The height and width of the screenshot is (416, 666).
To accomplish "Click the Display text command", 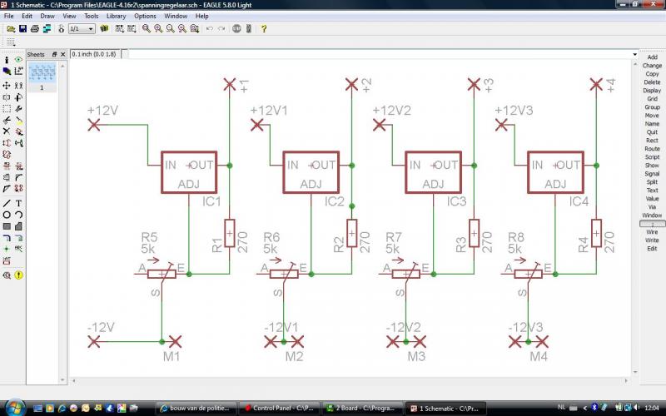I will (x=652, y=91).
